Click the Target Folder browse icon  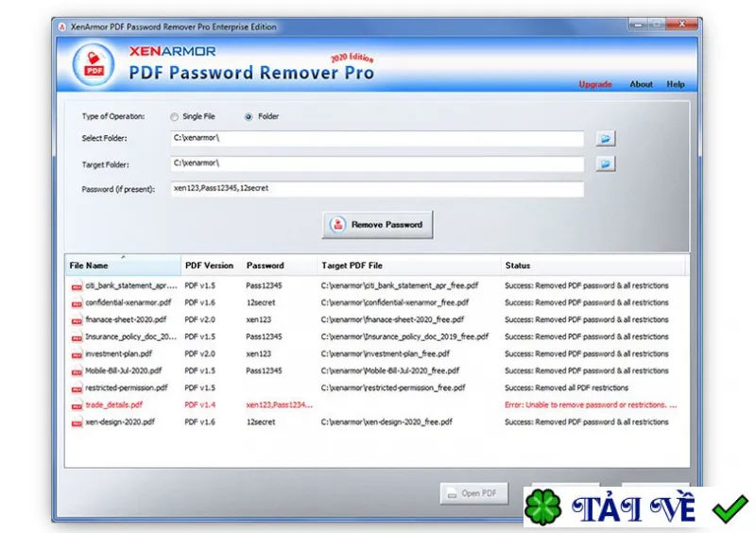(605, 164)
